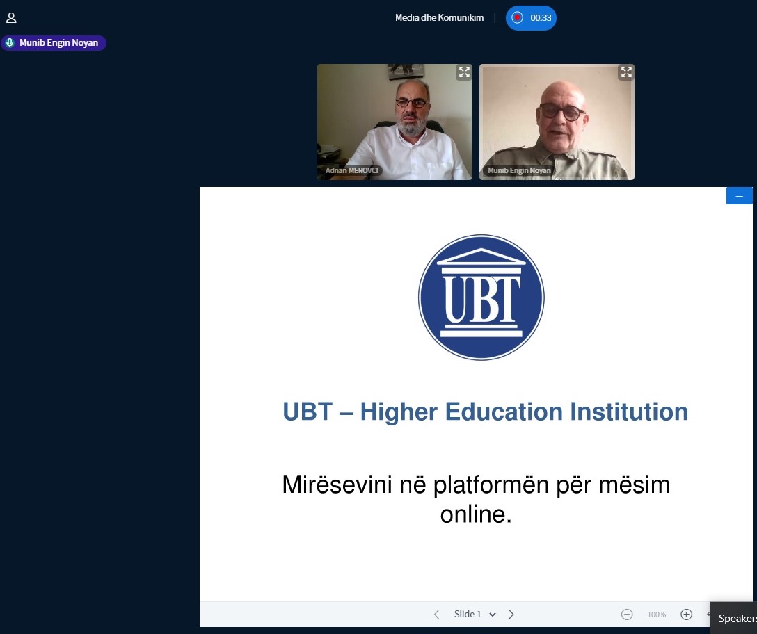The image size is (757, 634).
Task: Go to the previous slide
Action: coord(436,615)
